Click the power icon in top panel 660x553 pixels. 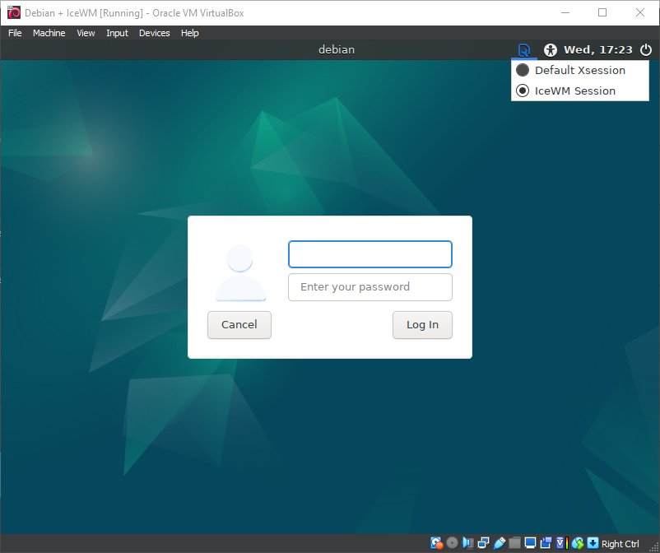[645, 50]
